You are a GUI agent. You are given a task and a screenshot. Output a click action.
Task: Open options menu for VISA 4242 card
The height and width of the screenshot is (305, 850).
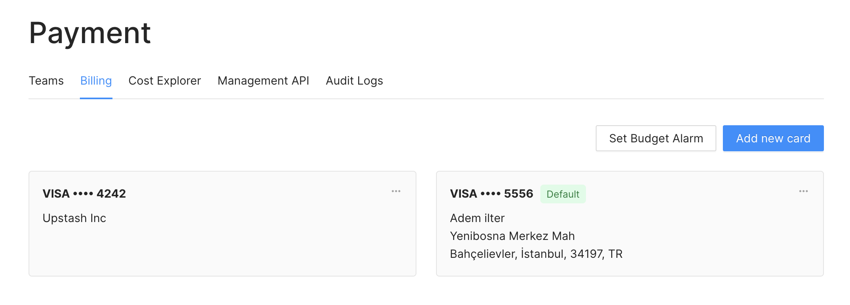396,191
